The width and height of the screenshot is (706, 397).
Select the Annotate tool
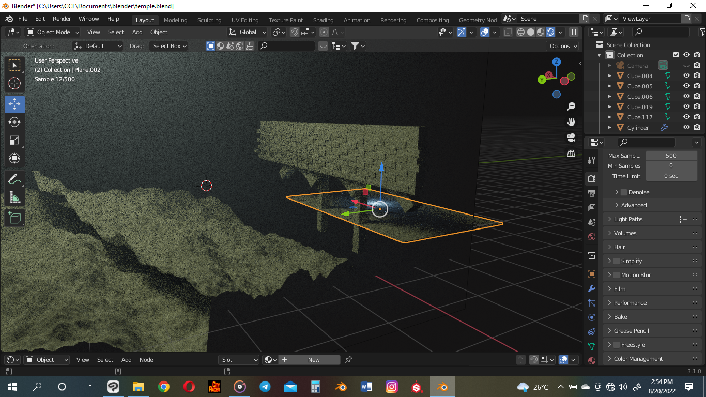click(14, 179)
